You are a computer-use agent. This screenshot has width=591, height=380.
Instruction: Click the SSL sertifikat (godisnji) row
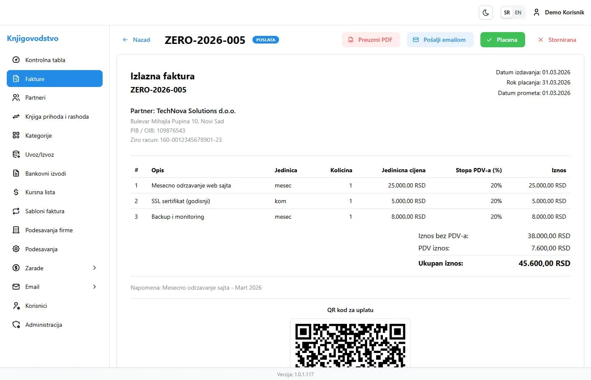(x=350, y=201)
